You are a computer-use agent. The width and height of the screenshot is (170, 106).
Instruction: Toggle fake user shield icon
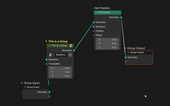point(70,55)
